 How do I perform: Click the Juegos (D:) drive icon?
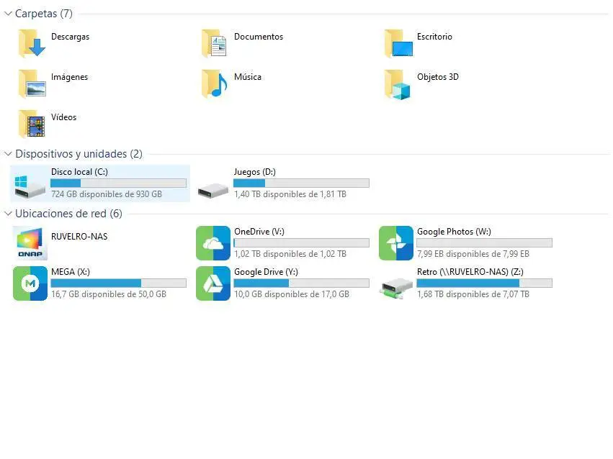pyautogui.click(x=212, y=191)
